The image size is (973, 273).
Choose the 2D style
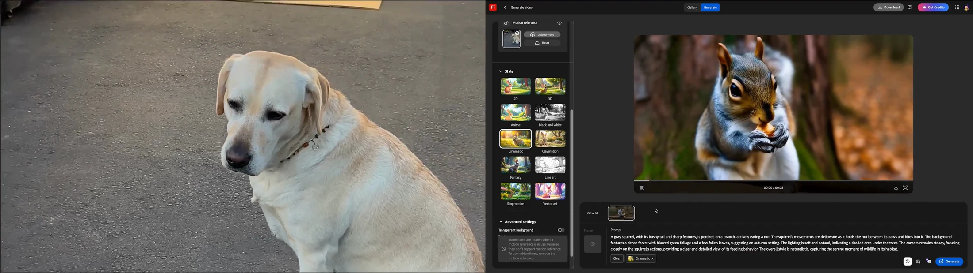tap(515, 86)
